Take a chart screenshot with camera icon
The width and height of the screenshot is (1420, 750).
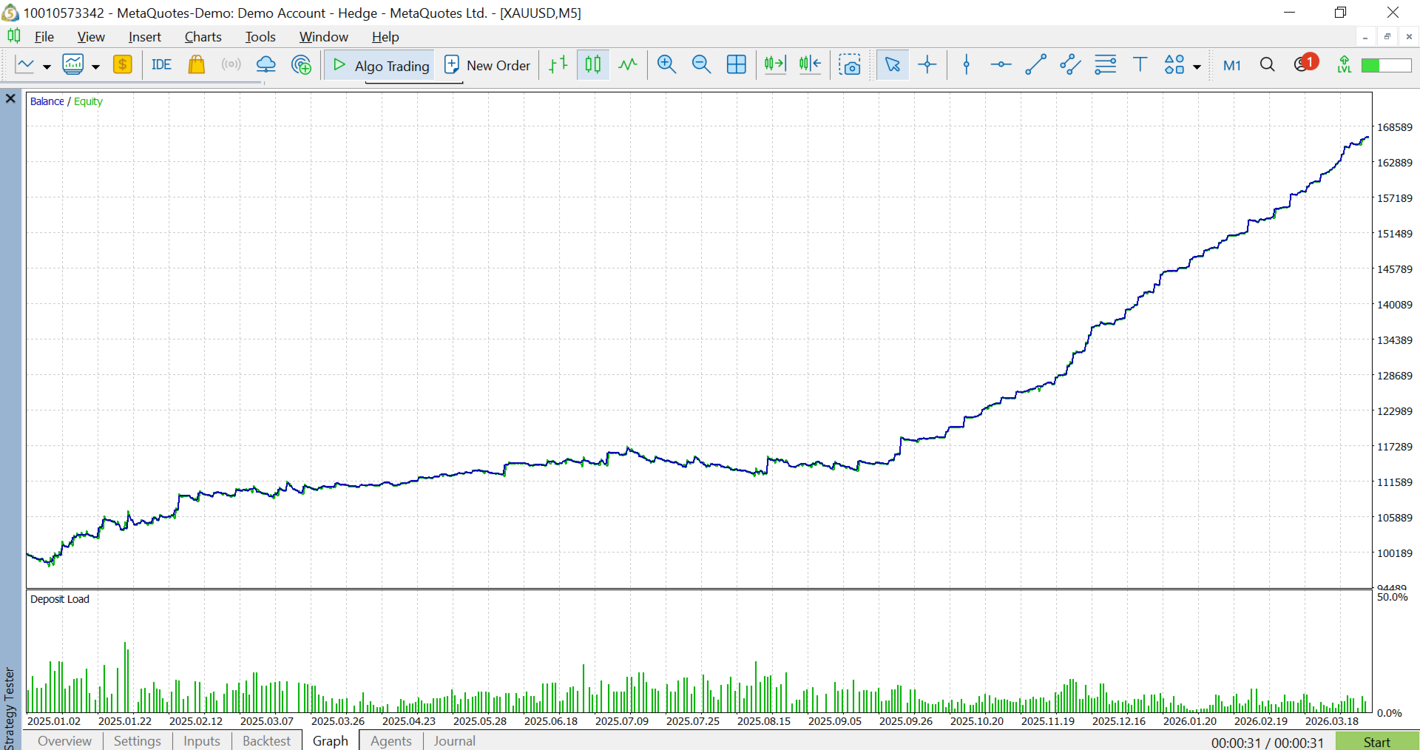[850, 65]
